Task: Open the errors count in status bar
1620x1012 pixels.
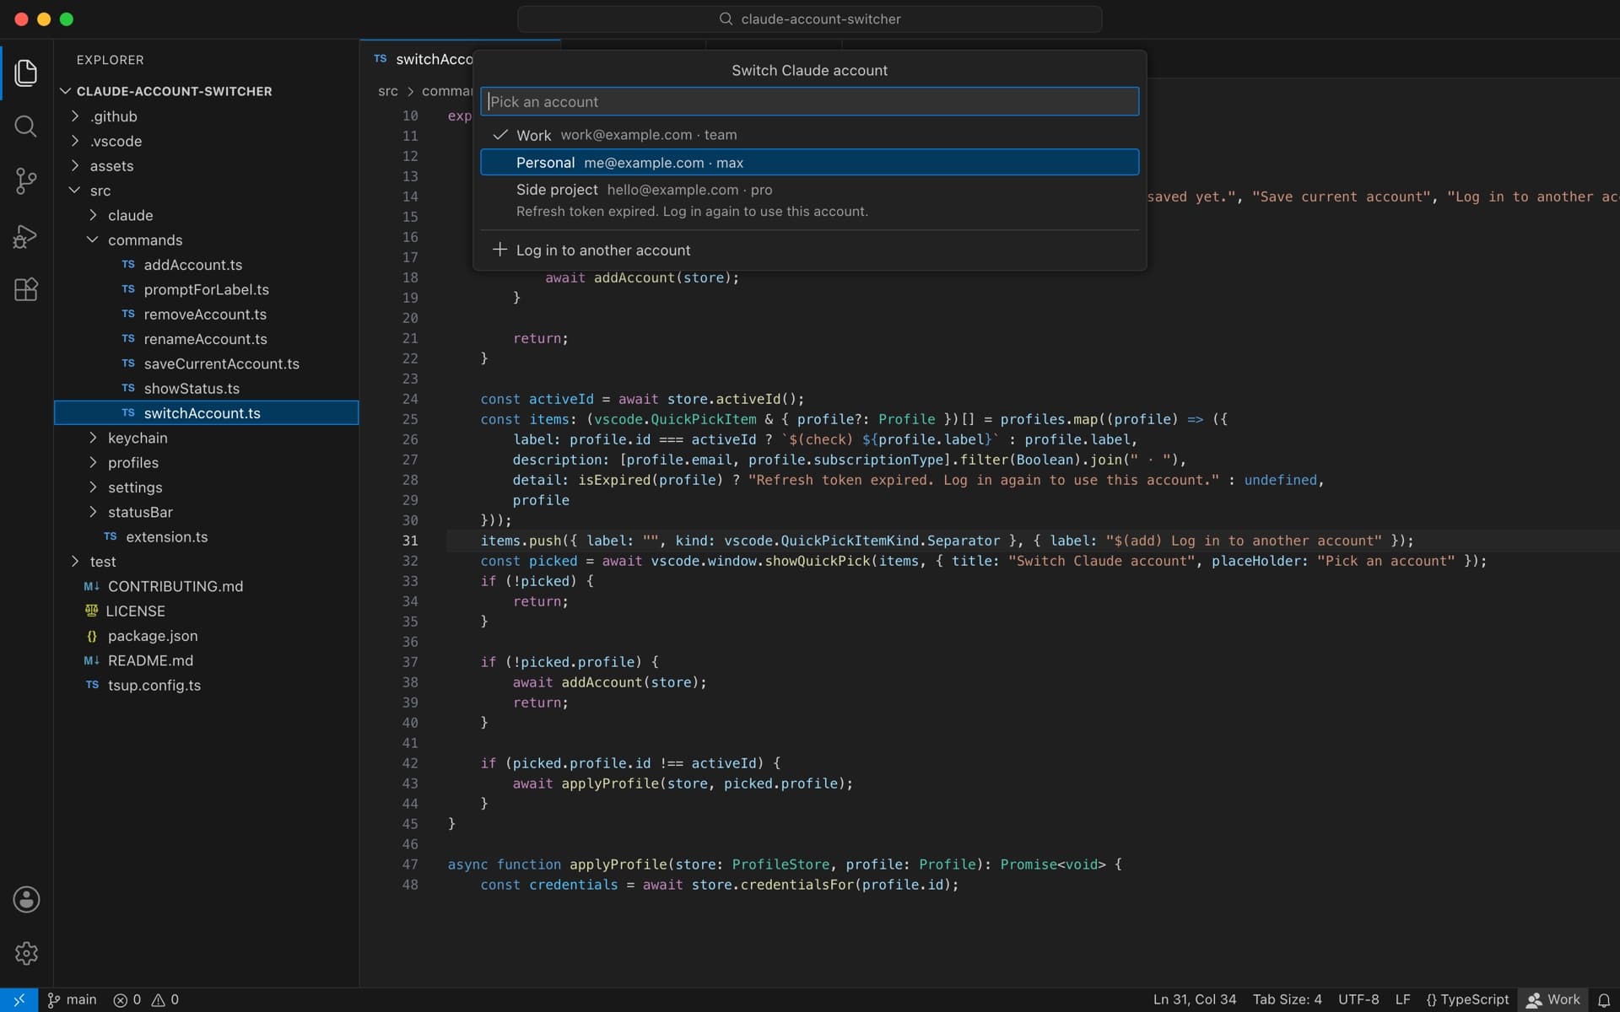Action: tap(127, 999)
